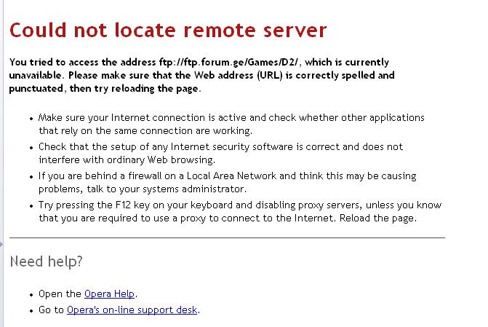Click the 'Go to' text before the support link
This screenshot has width=488, height=327.
(51, 310)
